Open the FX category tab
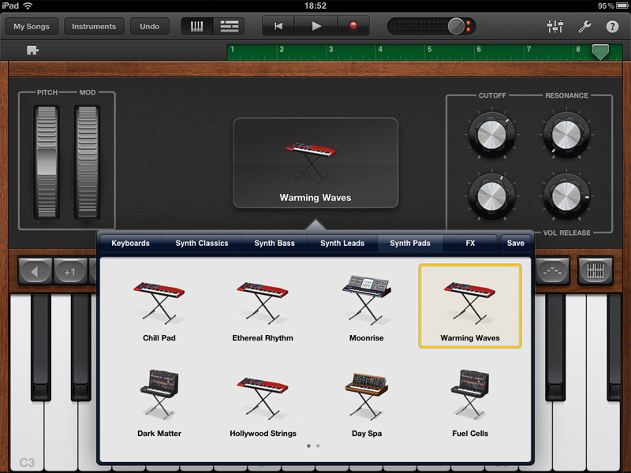Viewport: 631px width, 473px height. [x=470, y=244]
